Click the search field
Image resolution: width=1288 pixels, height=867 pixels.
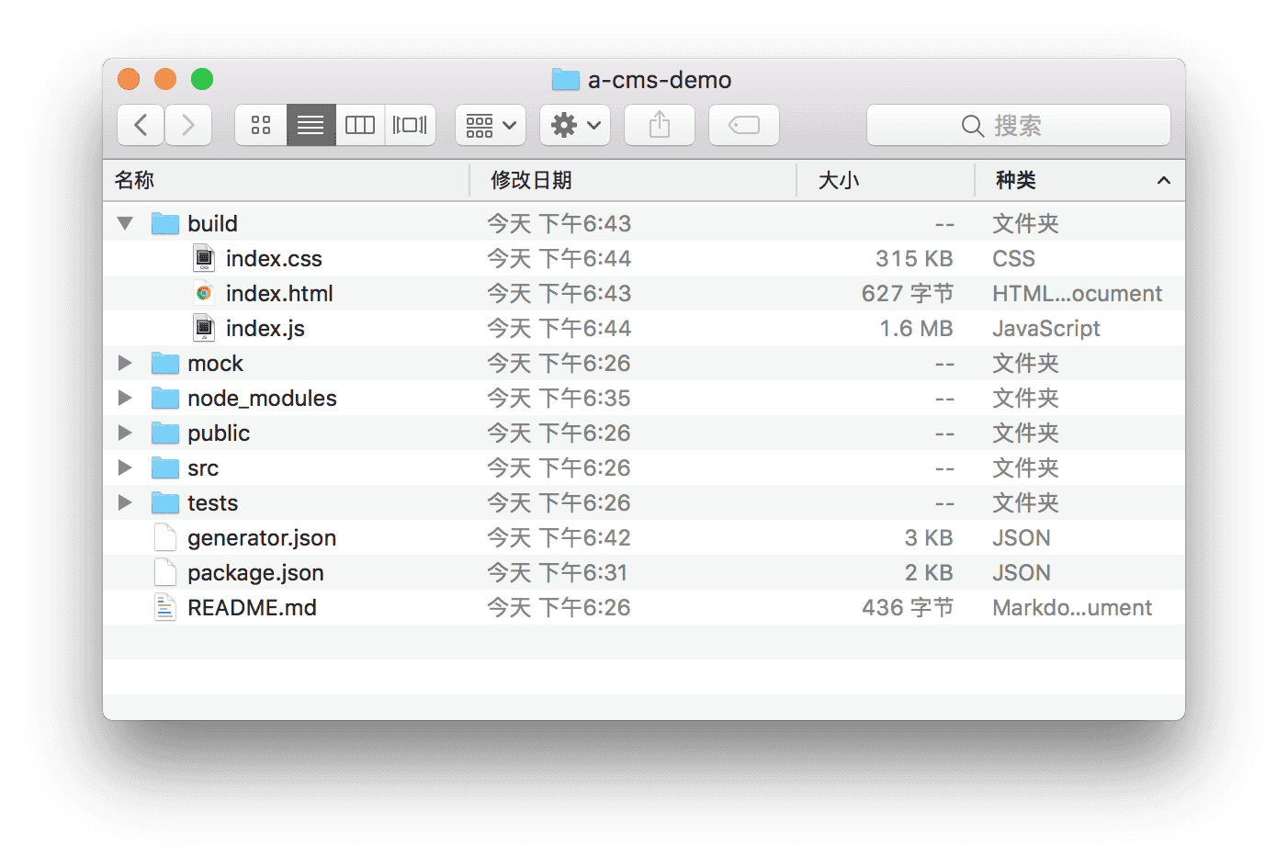(1018, 126)
